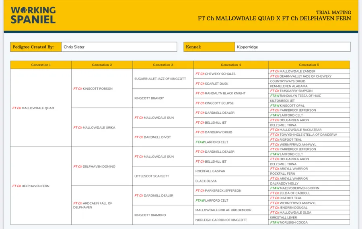Select Rockfall Gaspar in Generation 4
The image size is (362, 229).
tap(210, 171)
